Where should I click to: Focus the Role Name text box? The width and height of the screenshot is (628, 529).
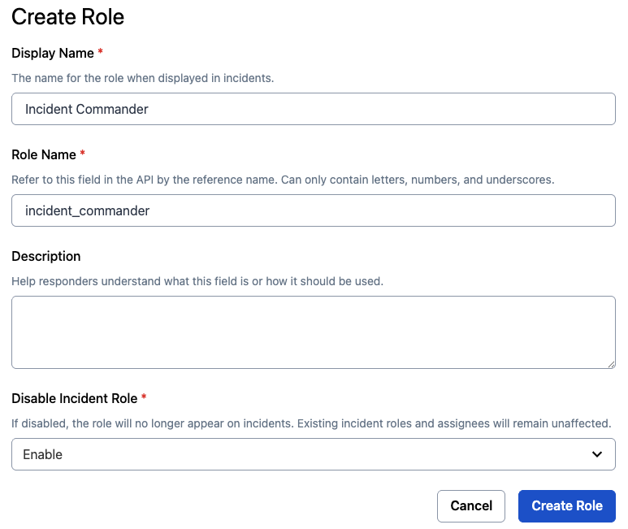click(313, 210)
